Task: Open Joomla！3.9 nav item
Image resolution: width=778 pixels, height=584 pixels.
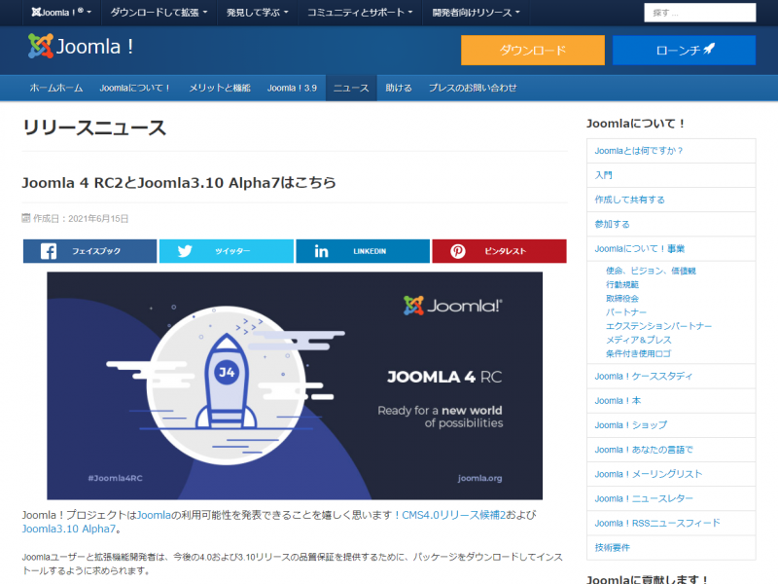Action: (292, 88)
